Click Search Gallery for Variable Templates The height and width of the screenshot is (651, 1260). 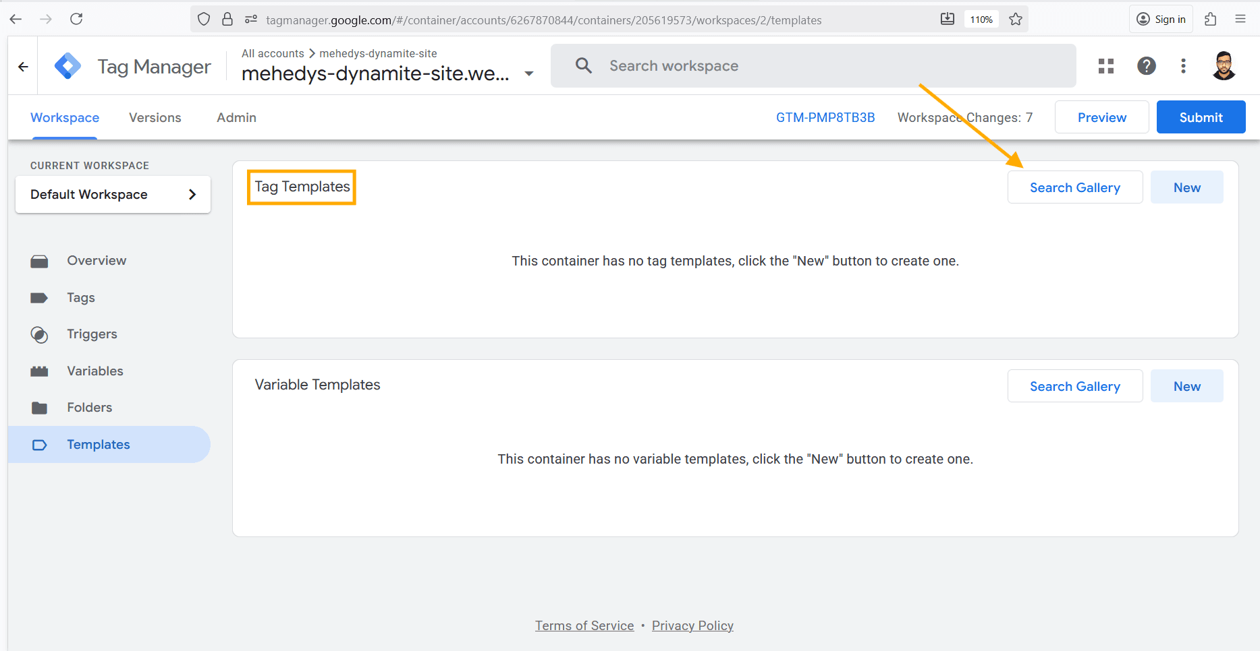click(1075, 386)
